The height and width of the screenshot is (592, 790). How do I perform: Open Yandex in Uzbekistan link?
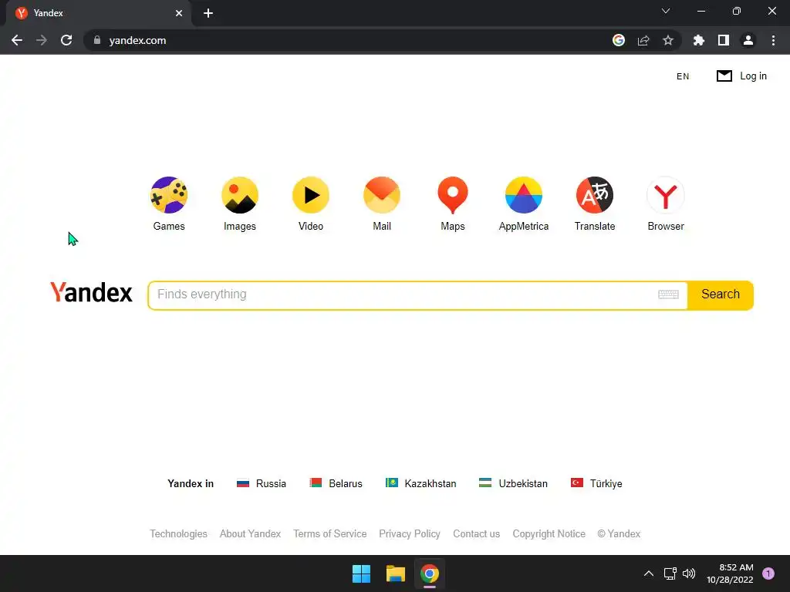pos(513,483)
